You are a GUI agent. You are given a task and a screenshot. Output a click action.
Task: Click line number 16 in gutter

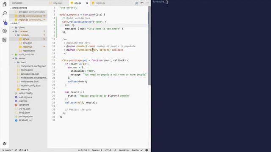point(54,60)
